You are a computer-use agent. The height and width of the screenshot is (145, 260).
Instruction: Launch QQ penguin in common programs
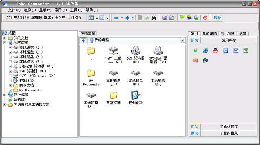(x=215, y=50)
